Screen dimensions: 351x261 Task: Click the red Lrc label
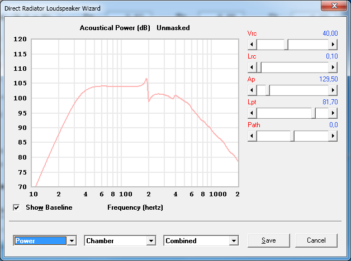tap(252, 56)
